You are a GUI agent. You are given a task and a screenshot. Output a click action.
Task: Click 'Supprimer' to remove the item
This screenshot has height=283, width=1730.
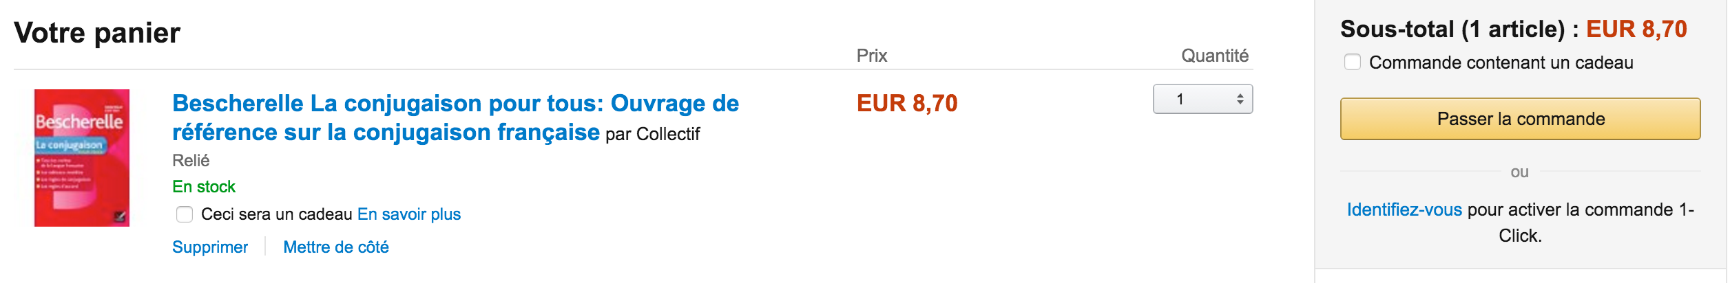point(209,247)
